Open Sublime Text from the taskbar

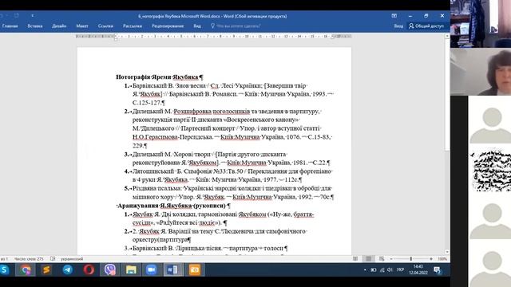click(46, 269)
